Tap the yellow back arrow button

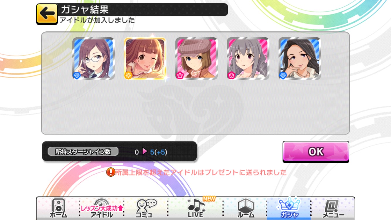click(x=47, y=14)
